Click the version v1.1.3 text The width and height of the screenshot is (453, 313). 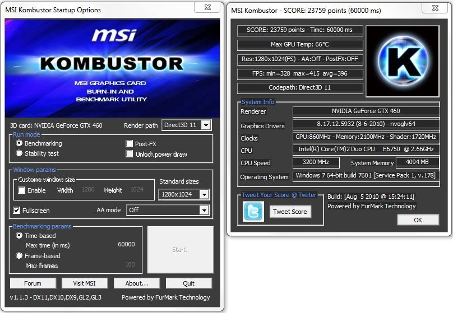coord(56,297)
